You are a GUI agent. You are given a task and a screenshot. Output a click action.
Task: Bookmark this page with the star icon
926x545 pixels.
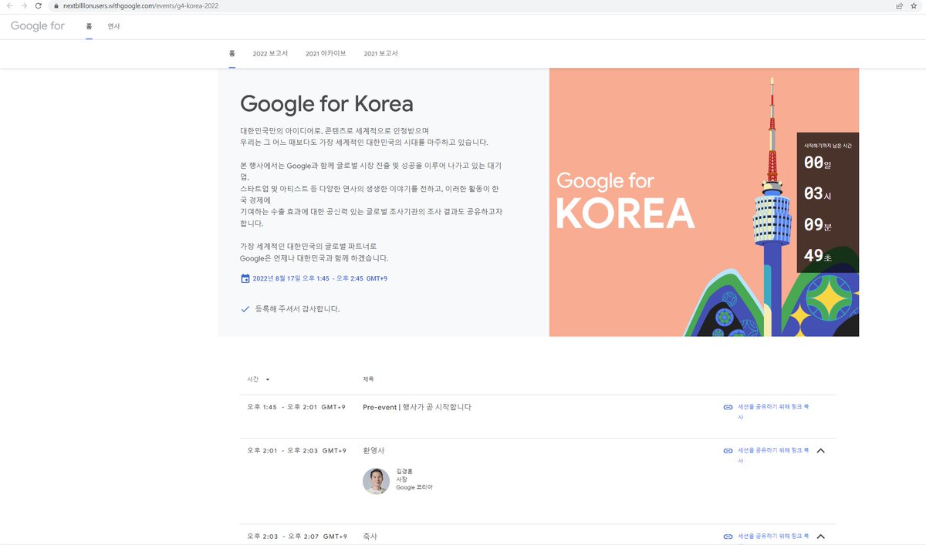tap(915, 5)
